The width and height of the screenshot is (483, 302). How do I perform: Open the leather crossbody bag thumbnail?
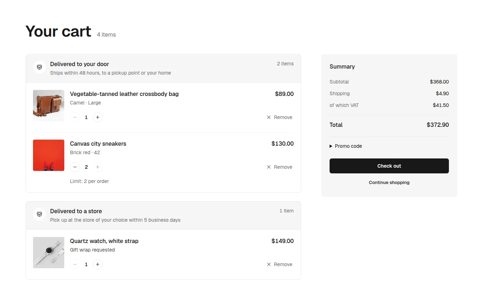point(49,106)
